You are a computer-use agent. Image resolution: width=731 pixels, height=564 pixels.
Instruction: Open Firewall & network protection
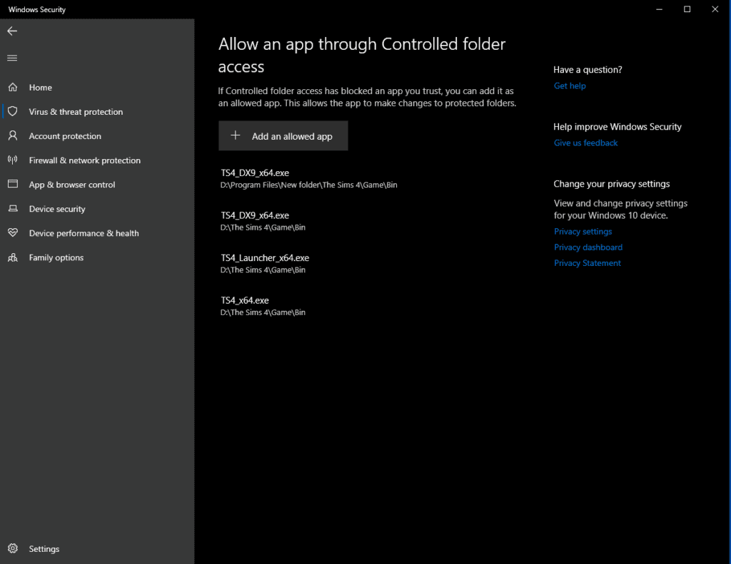click(84, 160)
